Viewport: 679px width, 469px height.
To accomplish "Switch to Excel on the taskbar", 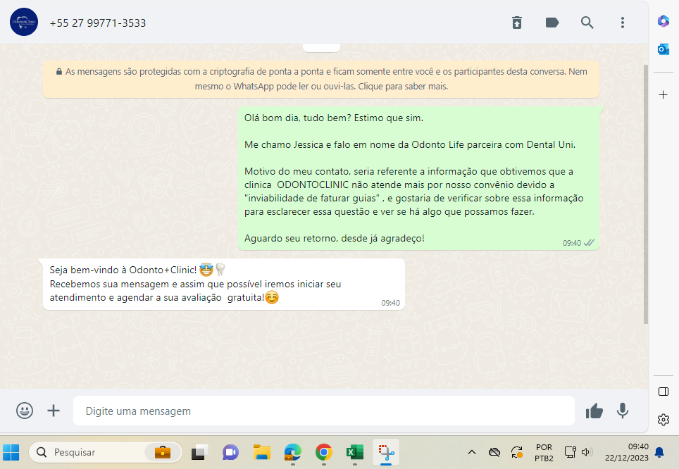I will tap(355, 453).
